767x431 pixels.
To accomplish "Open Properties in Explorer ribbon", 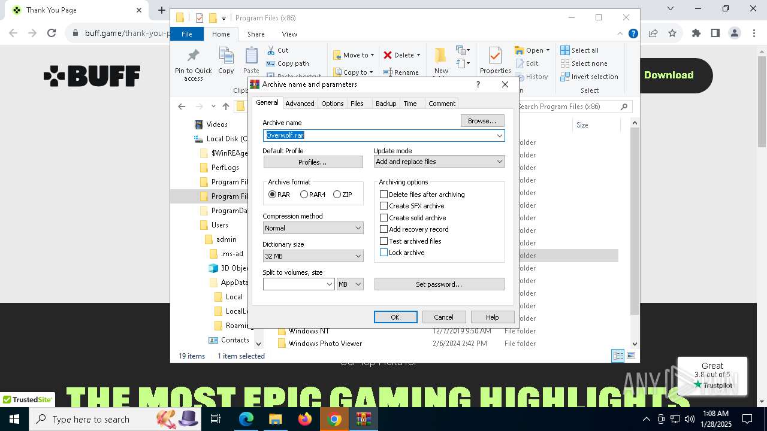I will coord(495,61).
